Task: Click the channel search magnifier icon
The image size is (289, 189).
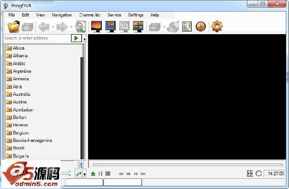Action: (80, 27)
